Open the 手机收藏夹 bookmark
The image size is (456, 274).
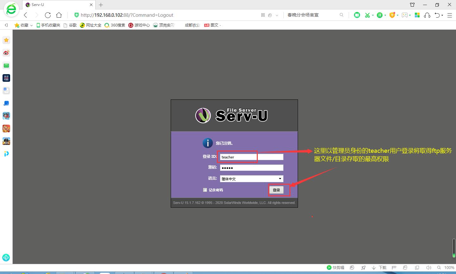(48, 25)
